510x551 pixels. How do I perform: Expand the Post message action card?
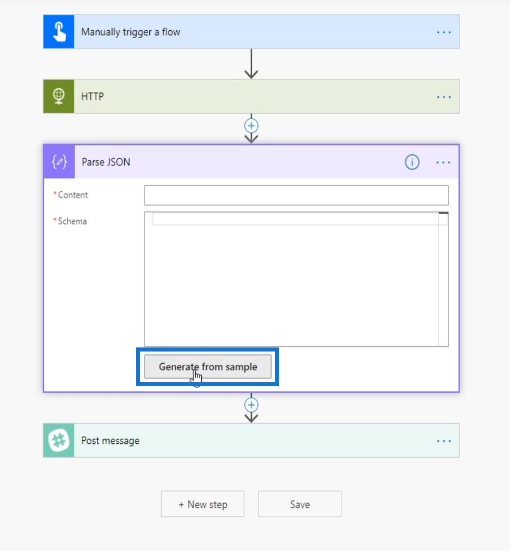[251, 440]
